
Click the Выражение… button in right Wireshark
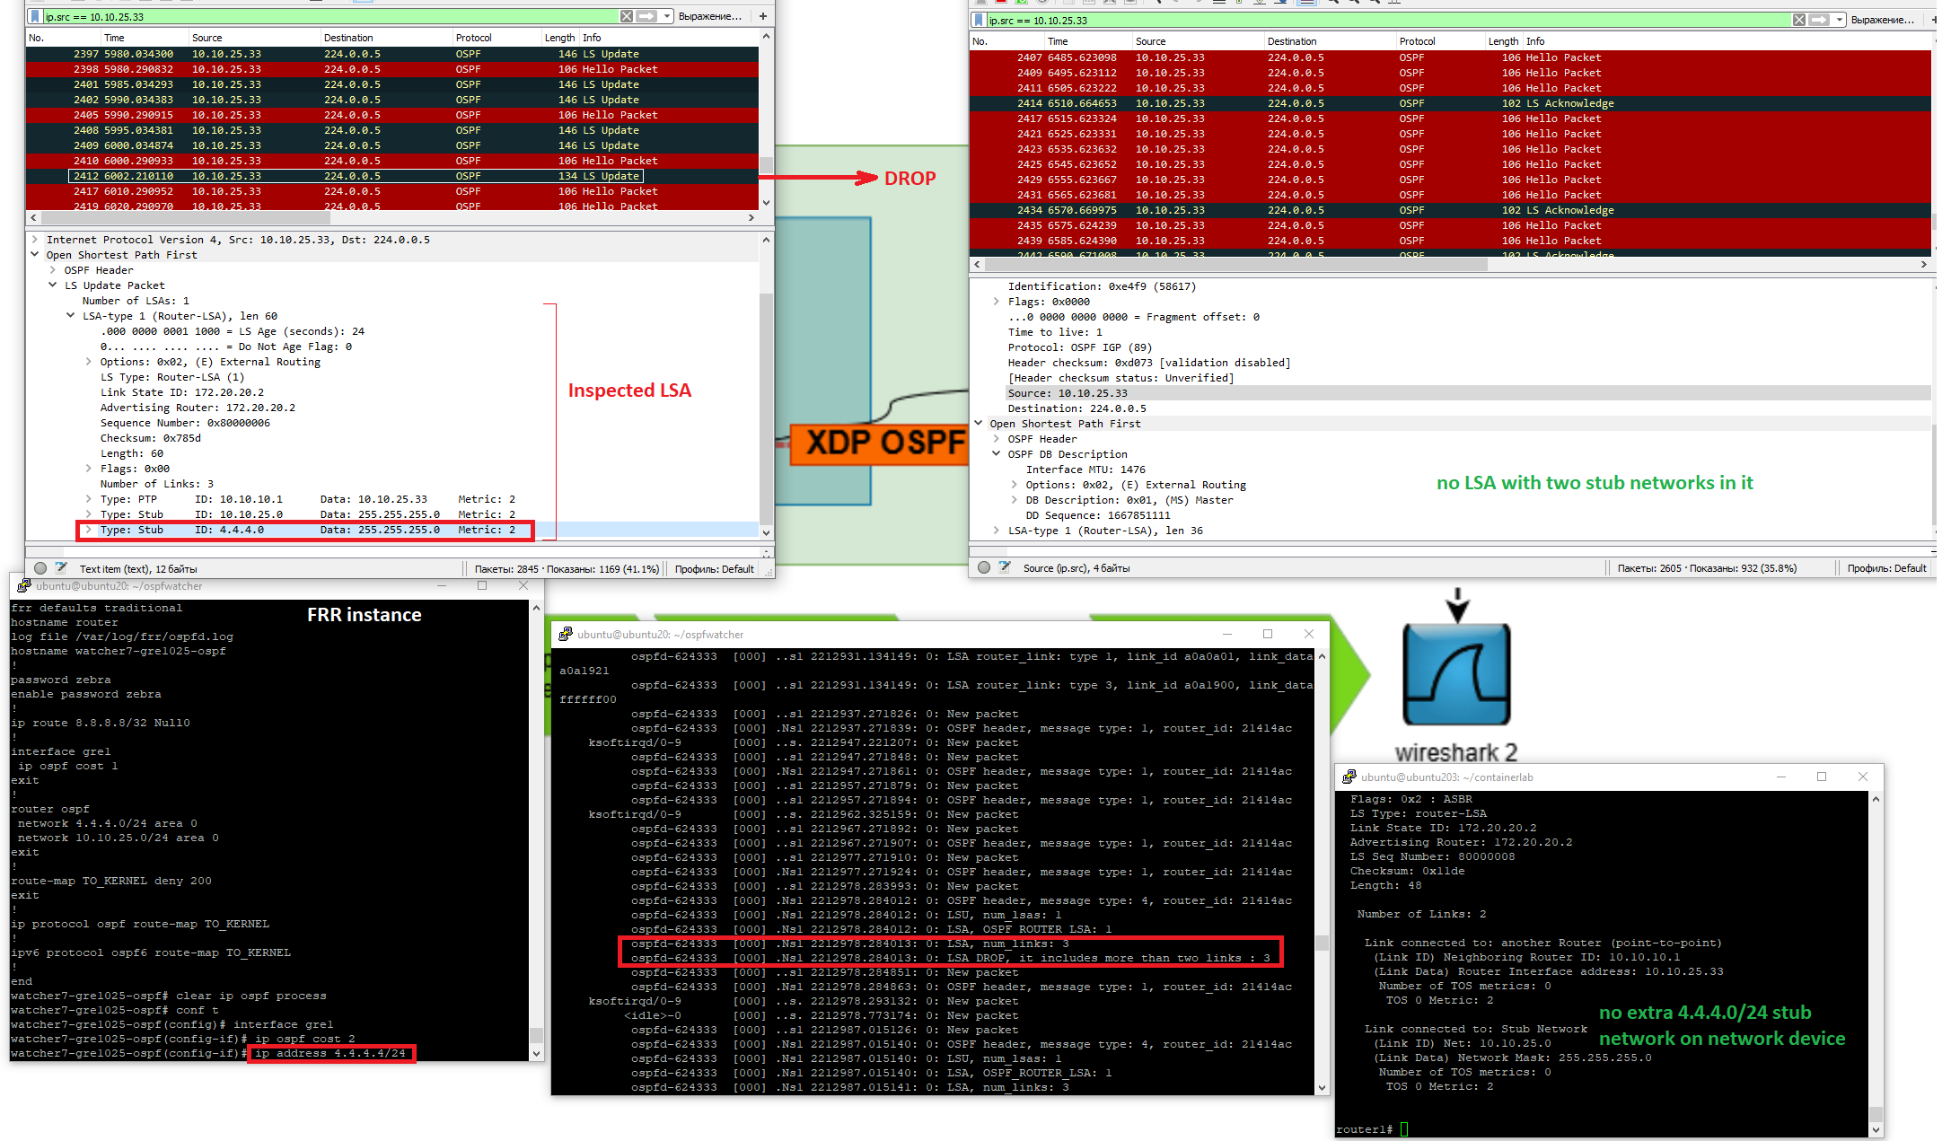pyautogui.click(x=1882, y=20)
